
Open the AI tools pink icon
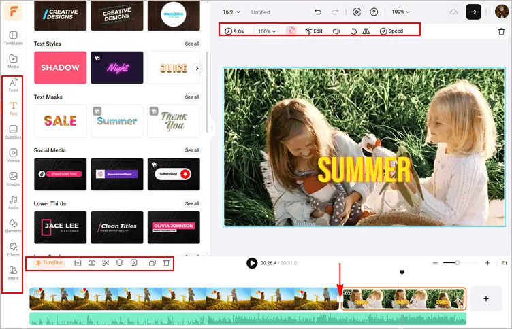click(x=291, y=31)
